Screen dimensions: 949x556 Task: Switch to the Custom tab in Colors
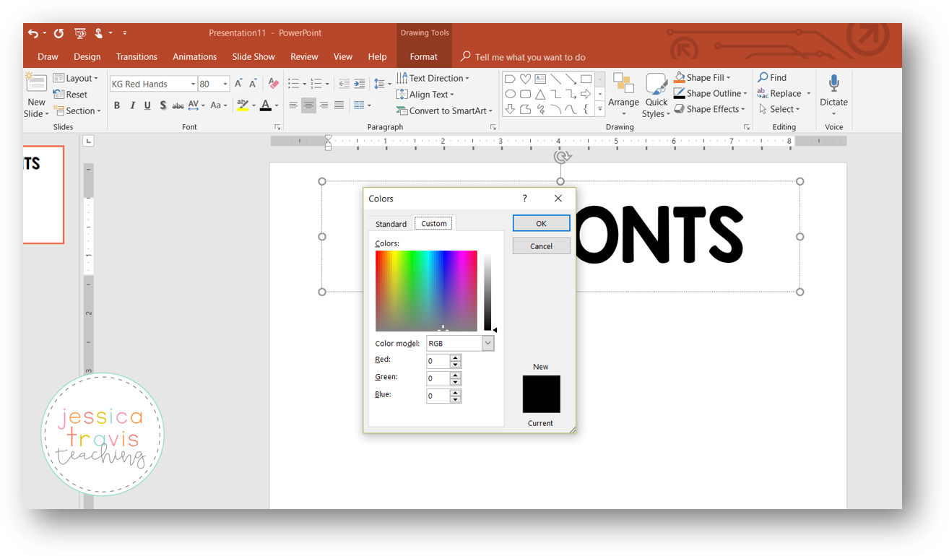point(434,224)
